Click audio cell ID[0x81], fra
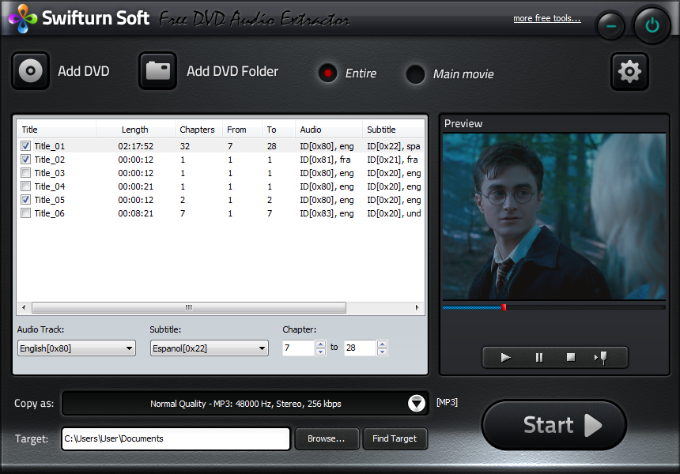 [325, 160]
